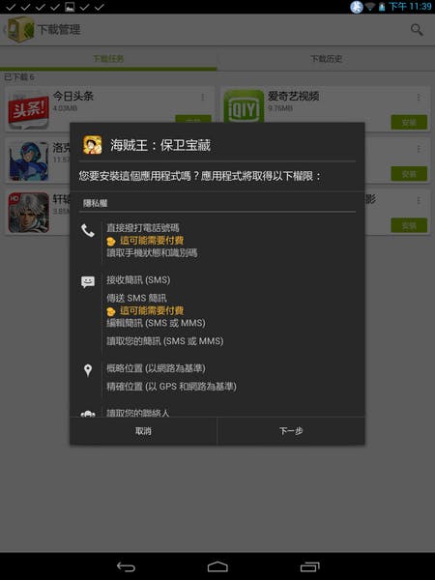Tap the phone call permission icon
The width and height of the screenshot is (435, 580).
[88, 231]
